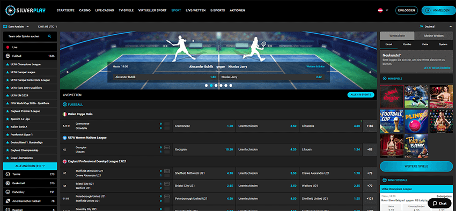Click the Tennis sport icon in sidebar
456x211 pixels.
[x=8, y=174]
